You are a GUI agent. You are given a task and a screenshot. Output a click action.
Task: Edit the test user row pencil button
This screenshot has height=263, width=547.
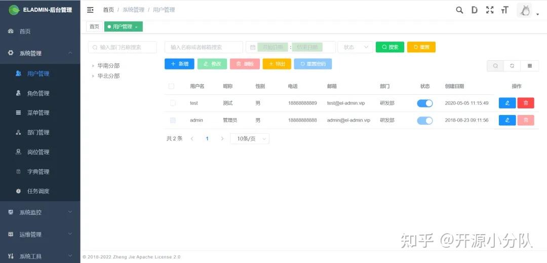(507, 103)
